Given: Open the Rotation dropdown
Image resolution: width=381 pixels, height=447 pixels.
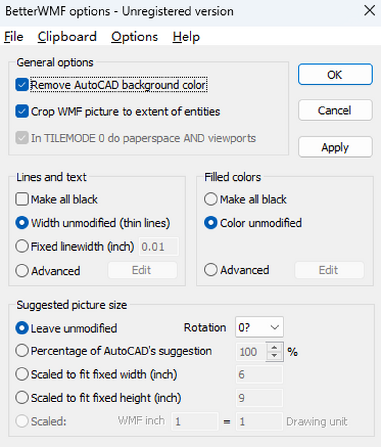Looking at the screenshot, I should (x=259, y=327).
